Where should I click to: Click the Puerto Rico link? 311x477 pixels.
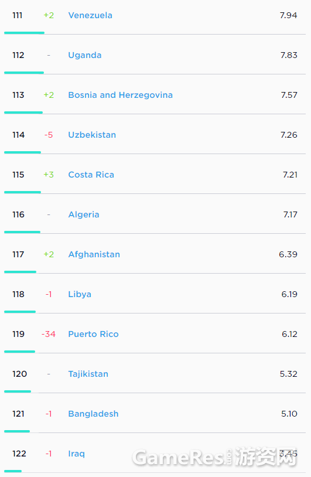point(93,334)
